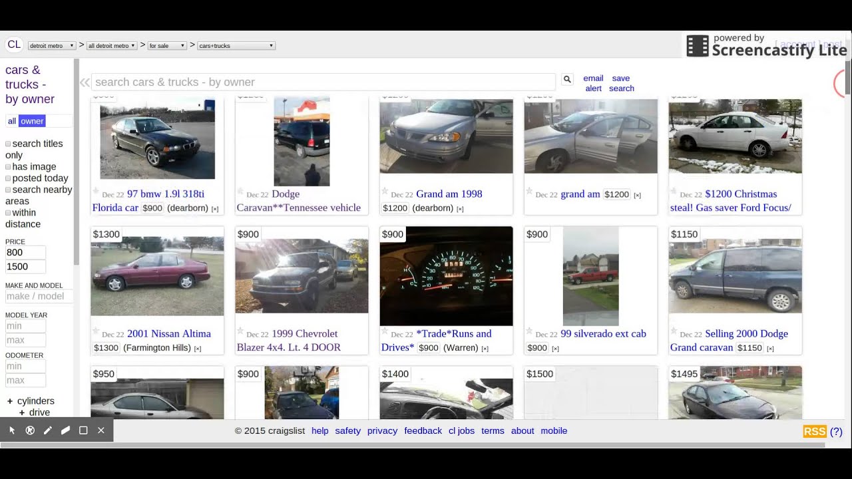Hide the Dodge Grand caravan $1150 listing with [x]
The height and width of the screenshot is (479, 852).
point(770,349)
